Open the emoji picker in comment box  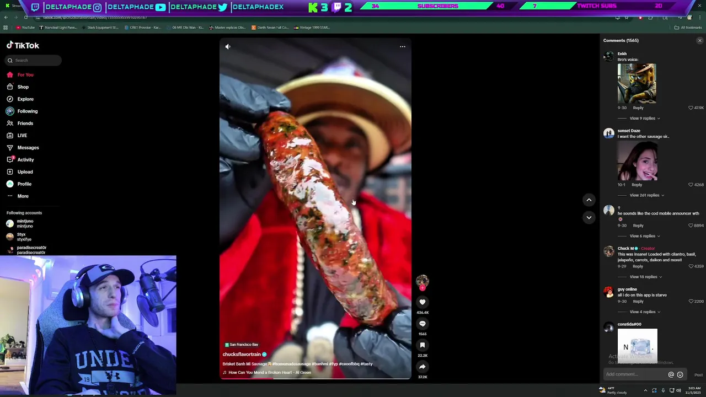point(680,374)
